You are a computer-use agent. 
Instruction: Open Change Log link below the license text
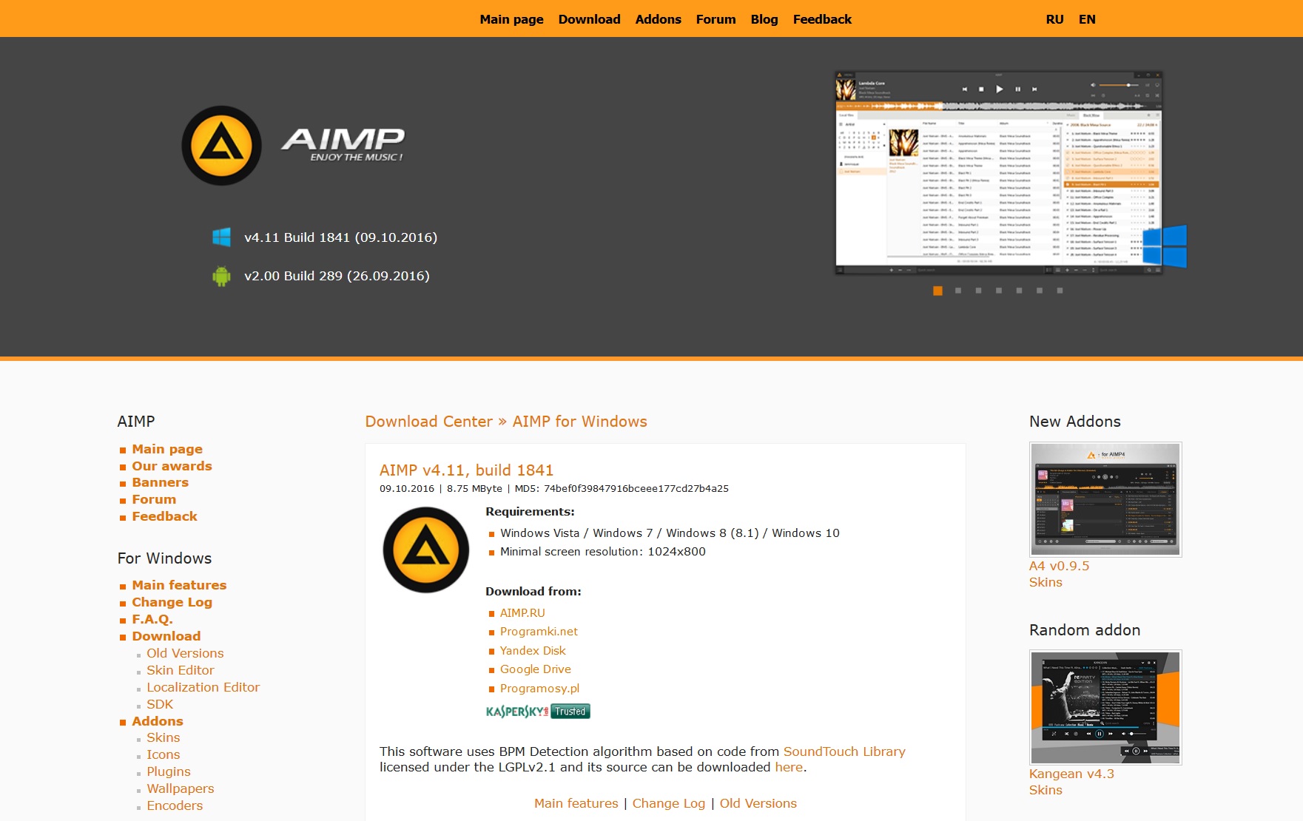click(668, 803)
